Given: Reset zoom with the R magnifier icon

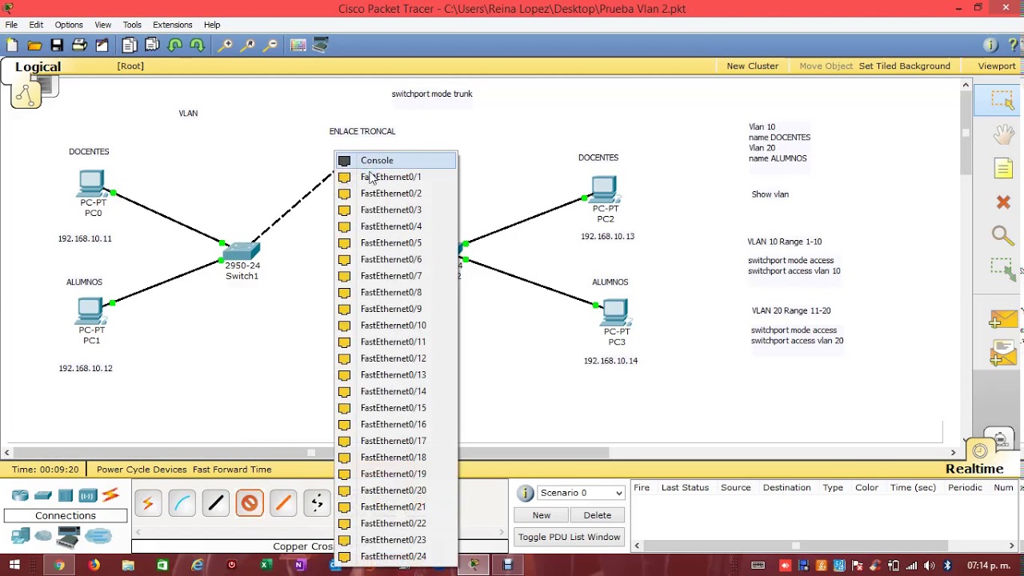Looking at the screenshot, I should coord(248,46).
